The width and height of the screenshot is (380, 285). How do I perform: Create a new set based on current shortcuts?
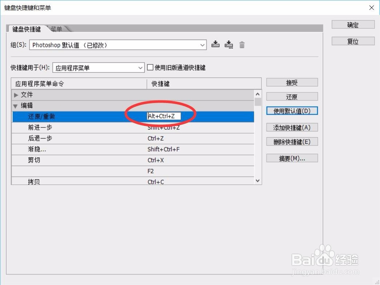tap(229, 45)
